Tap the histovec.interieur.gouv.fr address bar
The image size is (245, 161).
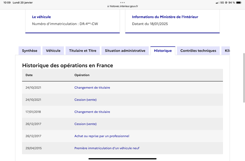(x=123, y=6)
